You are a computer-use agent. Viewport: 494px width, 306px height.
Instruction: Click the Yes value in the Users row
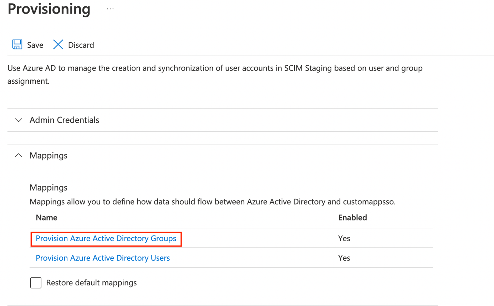click(x=344, y=258)
